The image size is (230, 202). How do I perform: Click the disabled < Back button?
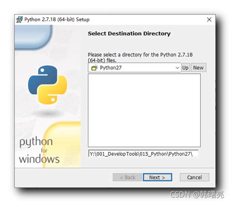(128, 177)
